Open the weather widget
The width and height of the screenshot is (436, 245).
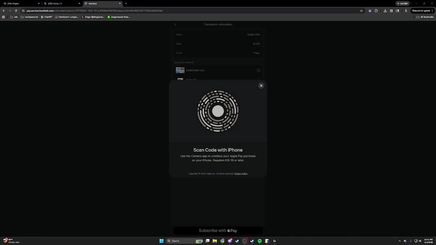pyautogui.click(x=11, y=241)
